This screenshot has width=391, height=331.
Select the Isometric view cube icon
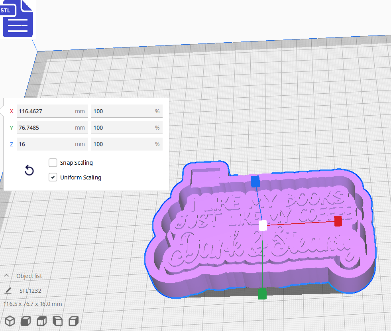[10, 321]
